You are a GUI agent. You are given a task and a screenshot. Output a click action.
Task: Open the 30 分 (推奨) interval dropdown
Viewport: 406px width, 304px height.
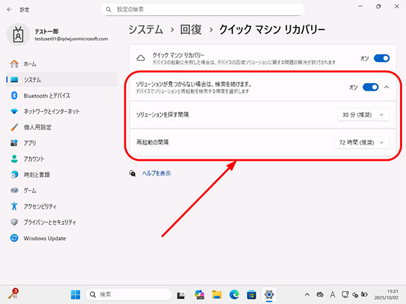click(363, 115)
